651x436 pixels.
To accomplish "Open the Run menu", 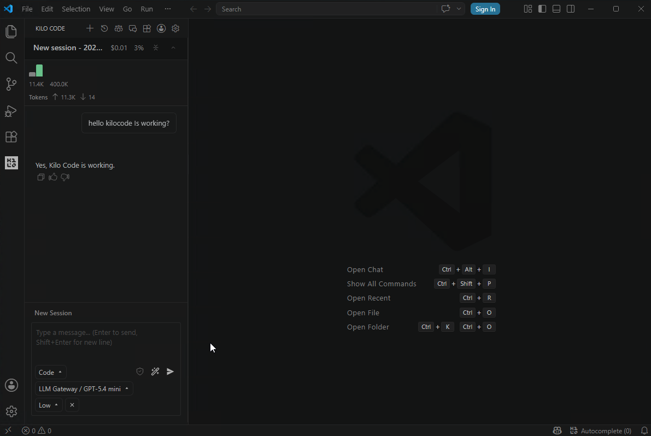I will pos(146,9).
